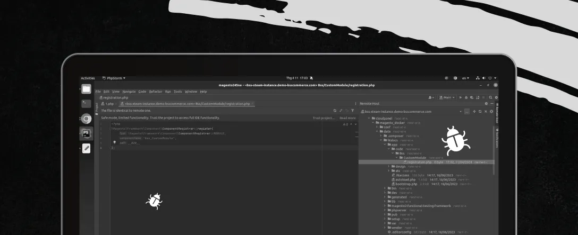Click the intention lightbulb in the gutter

click(114, 142)
